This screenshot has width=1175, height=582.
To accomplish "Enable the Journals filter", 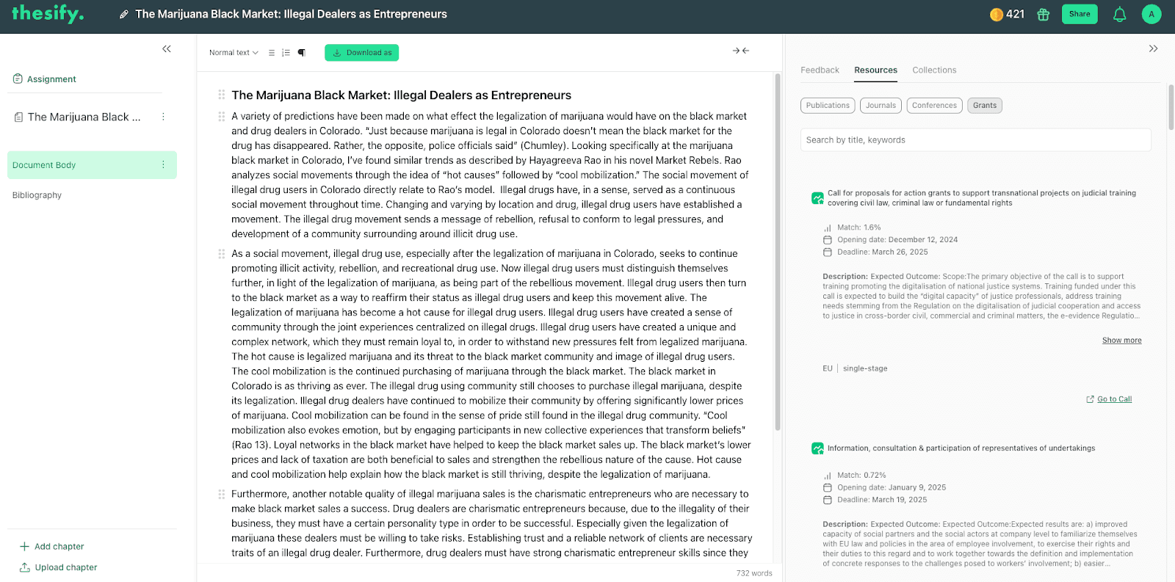I will (x=880, y=105).
